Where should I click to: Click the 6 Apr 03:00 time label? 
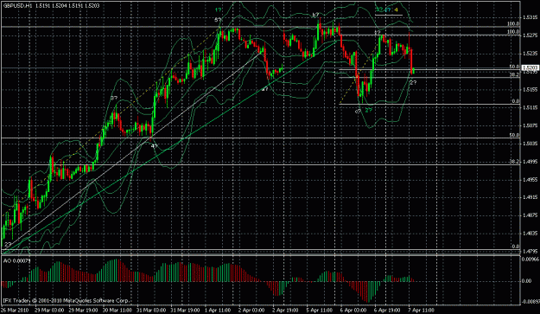pos(354,310)
